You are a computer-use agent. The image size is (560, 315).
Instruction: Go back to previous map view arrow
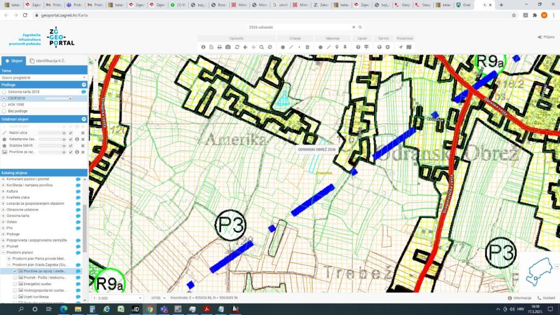(x=245, y=47)
